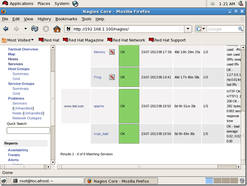Click the sidebar scroll up arrow
The height and width of the screenshot is (186, 247).
[x=53, y=47]
